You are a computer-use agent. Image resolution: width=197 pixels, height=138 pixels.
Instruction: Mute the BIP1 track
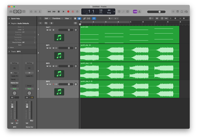point(47,48)
